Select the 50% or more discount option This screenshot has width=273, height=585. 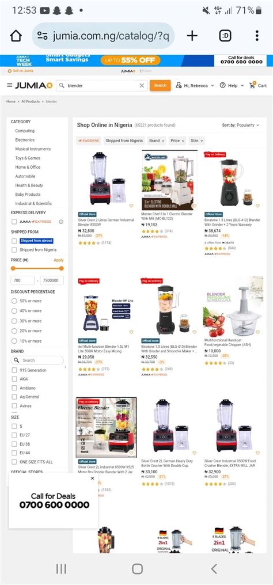14,301
